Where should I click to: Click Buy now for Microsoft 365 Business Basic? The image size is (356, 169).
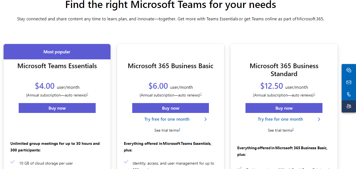170,108
